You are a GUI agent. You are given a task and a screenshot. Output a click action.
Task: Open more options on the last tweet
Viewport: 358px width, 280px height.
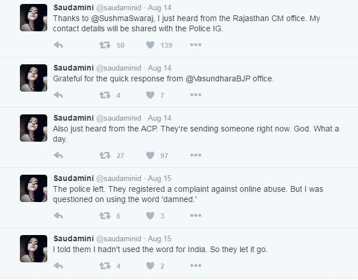(196, 266)
